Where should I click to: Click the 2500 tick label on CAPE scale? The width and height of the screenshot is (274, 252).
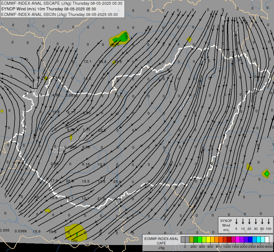click(x=252, y=247)
